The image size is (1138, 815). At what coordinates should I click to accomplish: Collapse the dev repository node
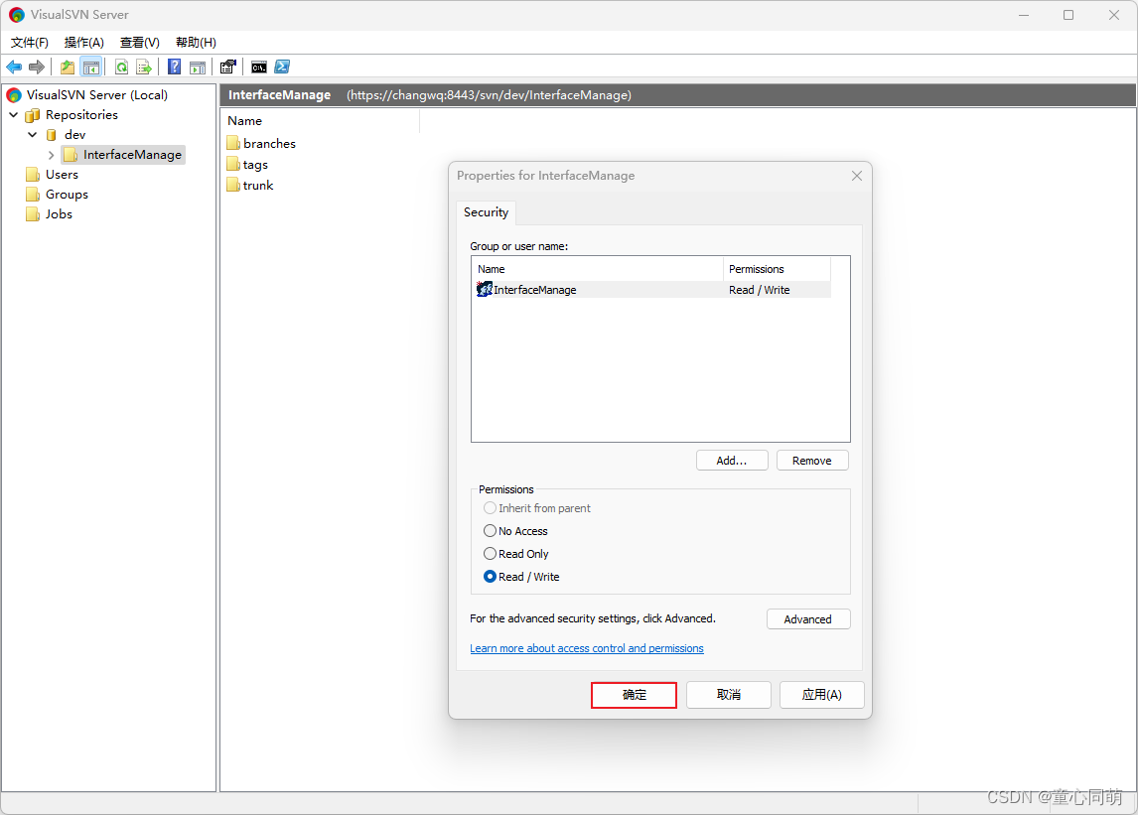coord(32,135)
